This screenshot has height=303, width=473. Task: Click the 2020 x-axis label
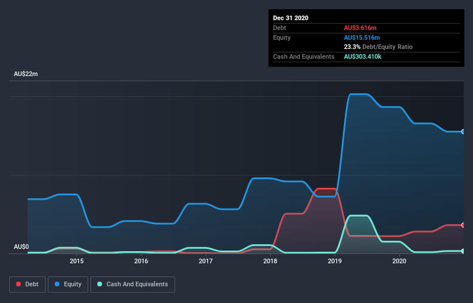(x=399, y=261)
